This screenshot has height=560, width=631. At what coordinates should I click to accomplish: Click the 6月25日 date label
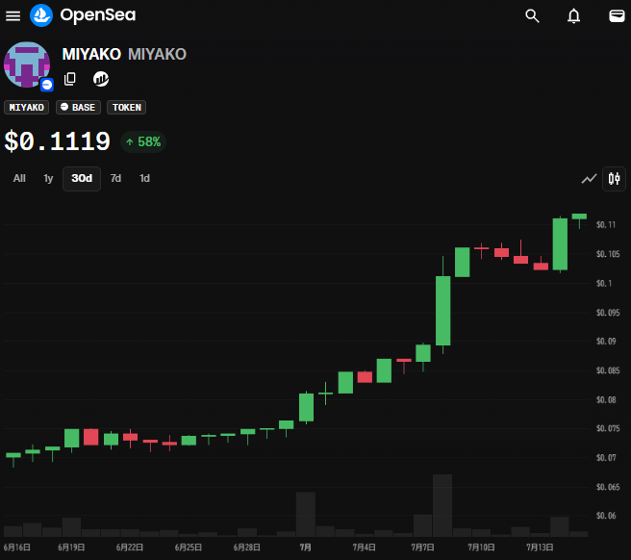tap(189, 547)
